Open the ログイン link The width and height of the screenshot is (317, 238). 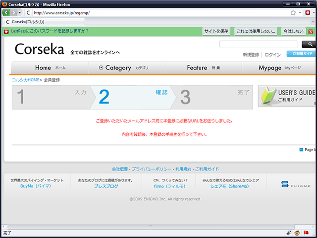273,55
